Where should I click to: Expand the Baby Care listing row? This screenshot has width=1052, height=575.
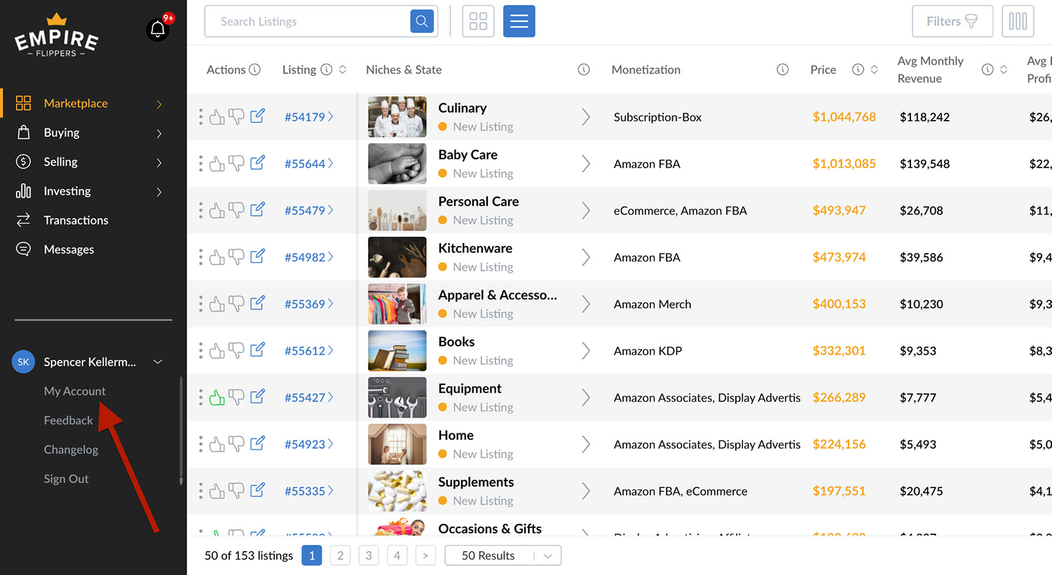586,163
